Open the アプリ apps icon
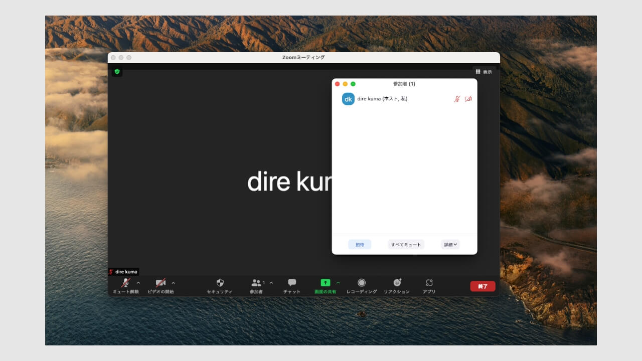Viewport: 642px width, 361px height. [429, 283]
